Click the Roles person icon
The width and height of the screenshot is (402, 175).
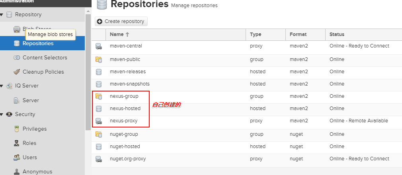[x=17, y=143]
